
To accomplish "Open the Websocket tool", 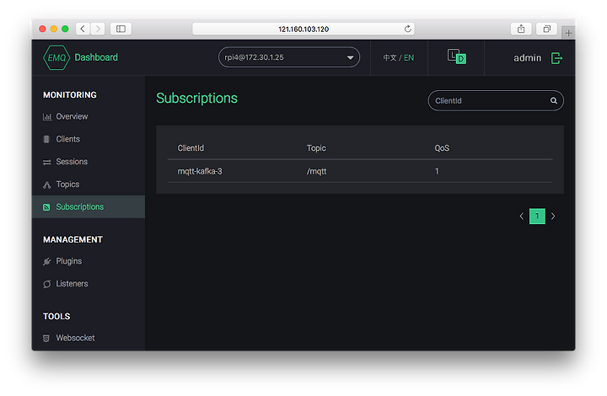I will (75, 338).
